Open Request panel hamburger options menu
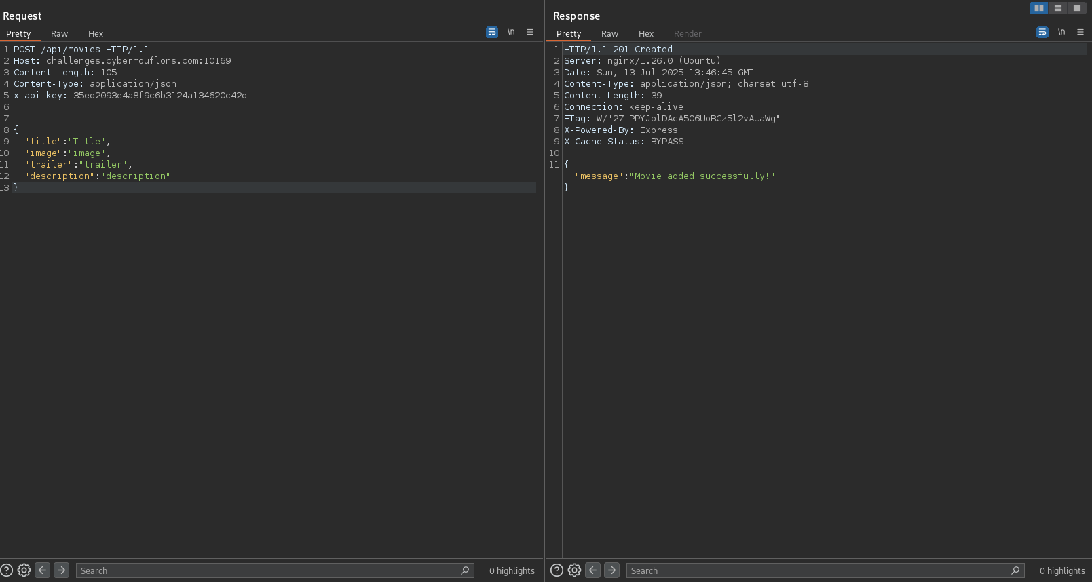Viewport: 1092px width, 582px height. pos(530,32)
